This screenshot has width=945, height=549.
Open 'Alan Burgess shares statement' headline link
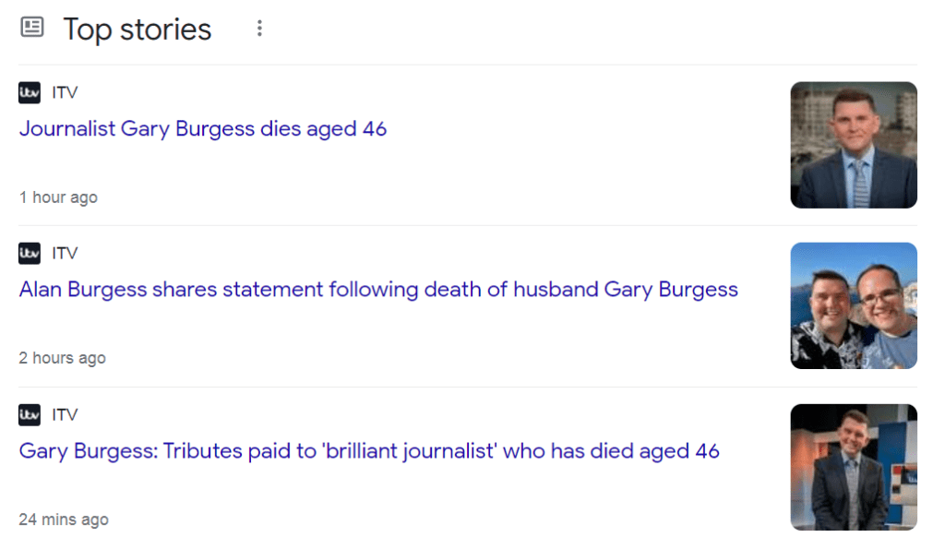[x=378, y=290]
